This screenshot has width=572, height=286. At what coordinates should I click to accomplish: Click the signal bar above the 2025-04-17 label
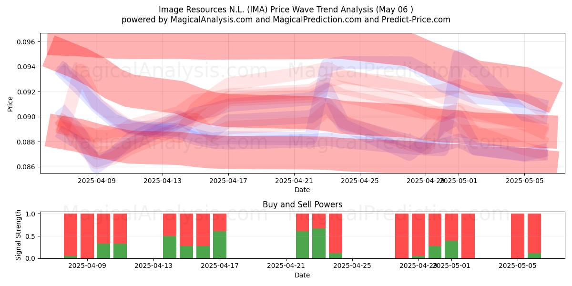220,236
